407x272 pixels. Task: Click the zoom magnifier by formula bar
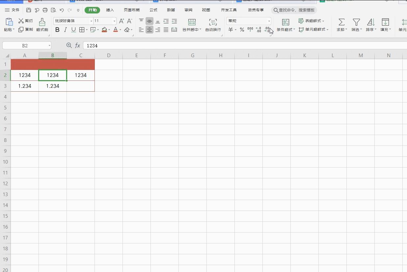pyautogui.click(x=69, y=45)
